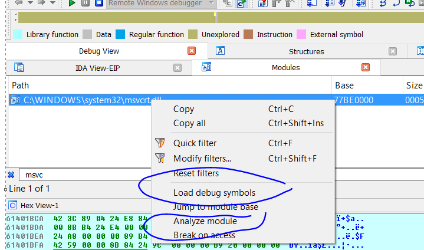The height and width of the screenshot is (250, 424).
Task: Click the Regular function blue color swatch
Action: pyautogui.click(x=120, y=34)
